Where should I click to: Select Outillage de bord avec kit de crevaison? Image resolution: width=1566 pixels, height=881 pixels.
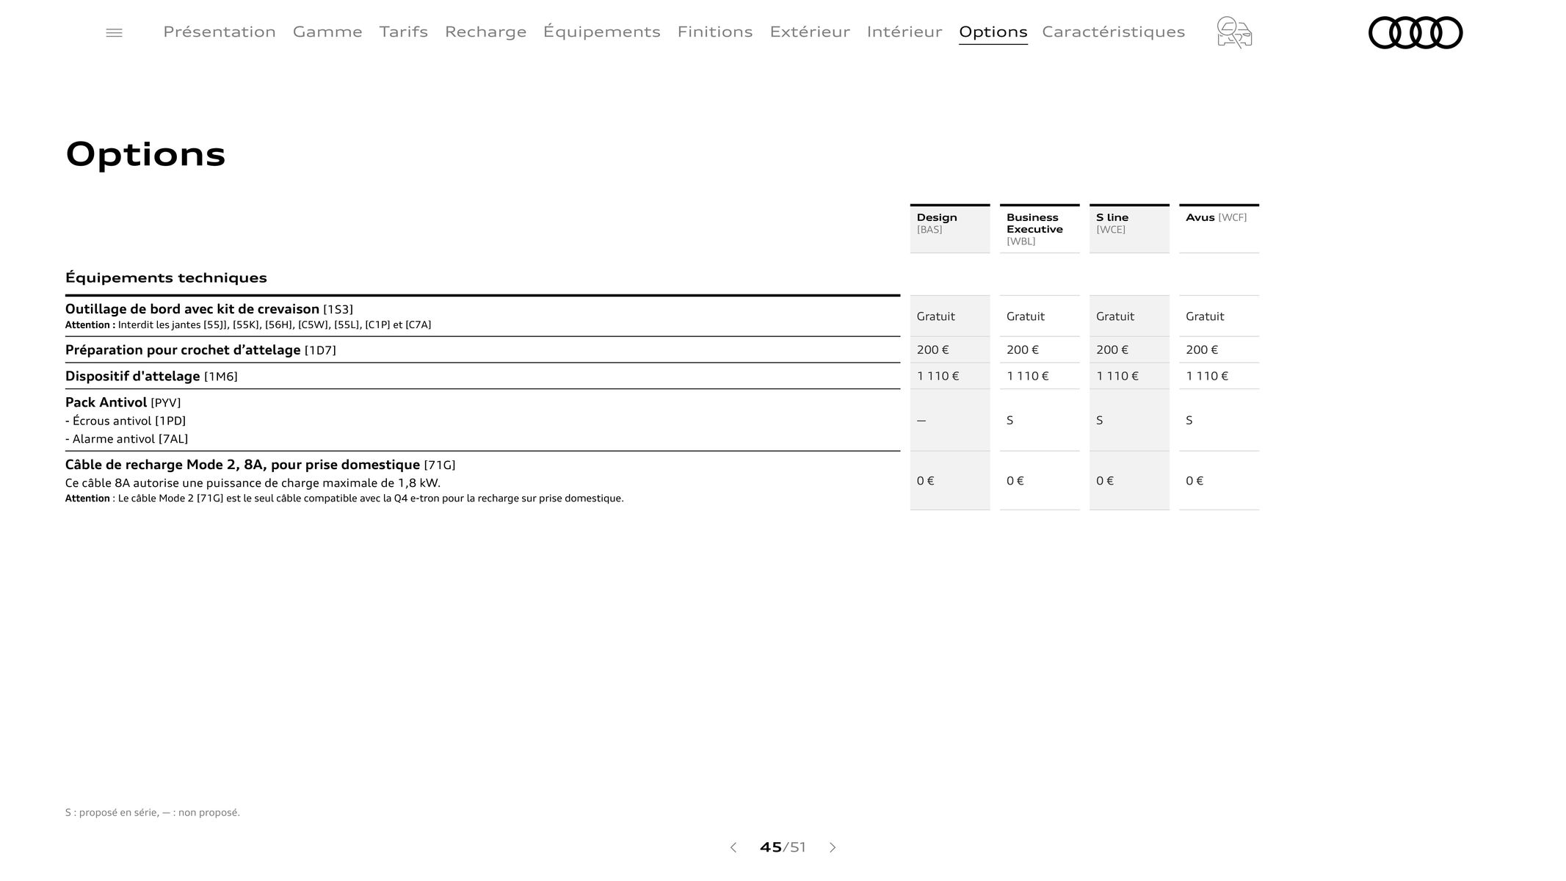pyautogui.click(x=209, y=309)
